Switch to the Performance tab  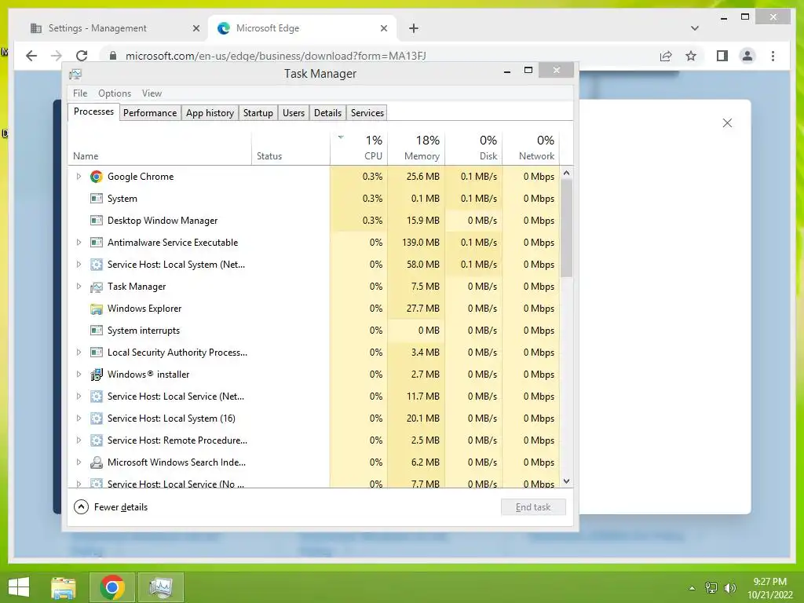click(x=150, y=113)
